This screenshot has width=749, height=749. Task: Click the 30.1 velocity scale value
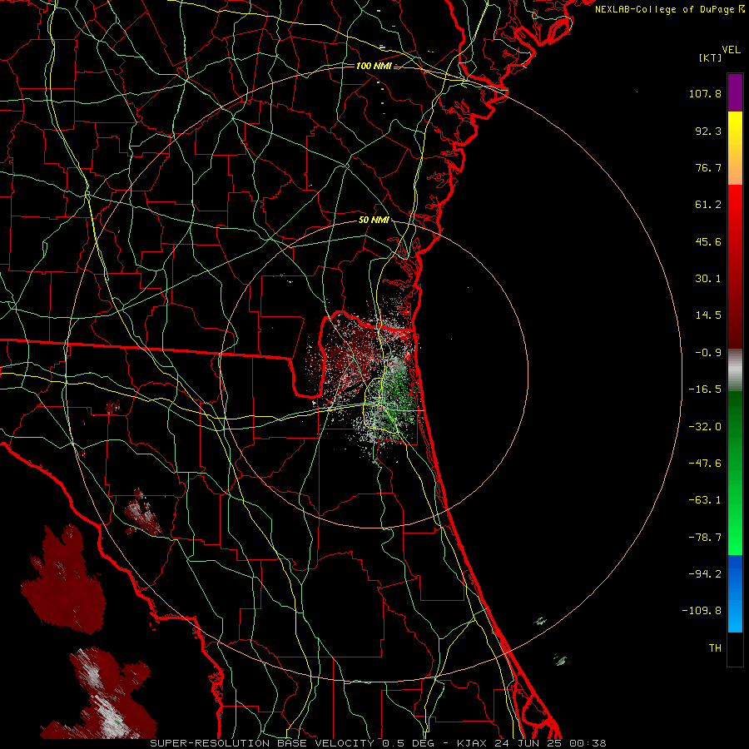click(x=708, y=279)
